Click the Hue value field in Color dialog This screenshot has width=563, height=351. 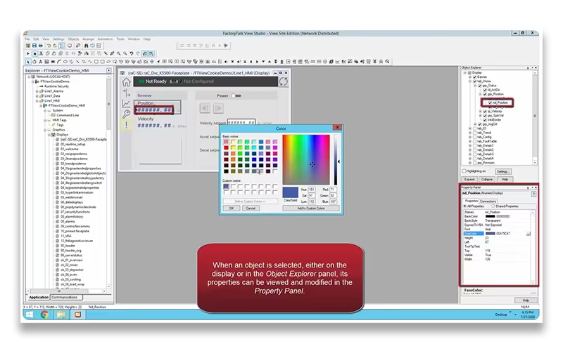311,190
